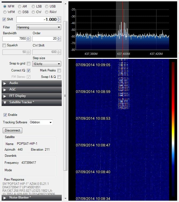The width and height of the screenshot is (179, 202).
Task: Enable the Squelch checkbox
Action: (4, 45)
